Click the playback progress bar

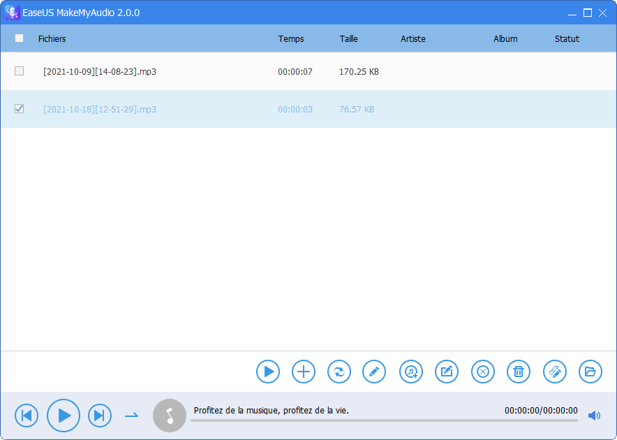pyautogui.click(x=384, y=420)
